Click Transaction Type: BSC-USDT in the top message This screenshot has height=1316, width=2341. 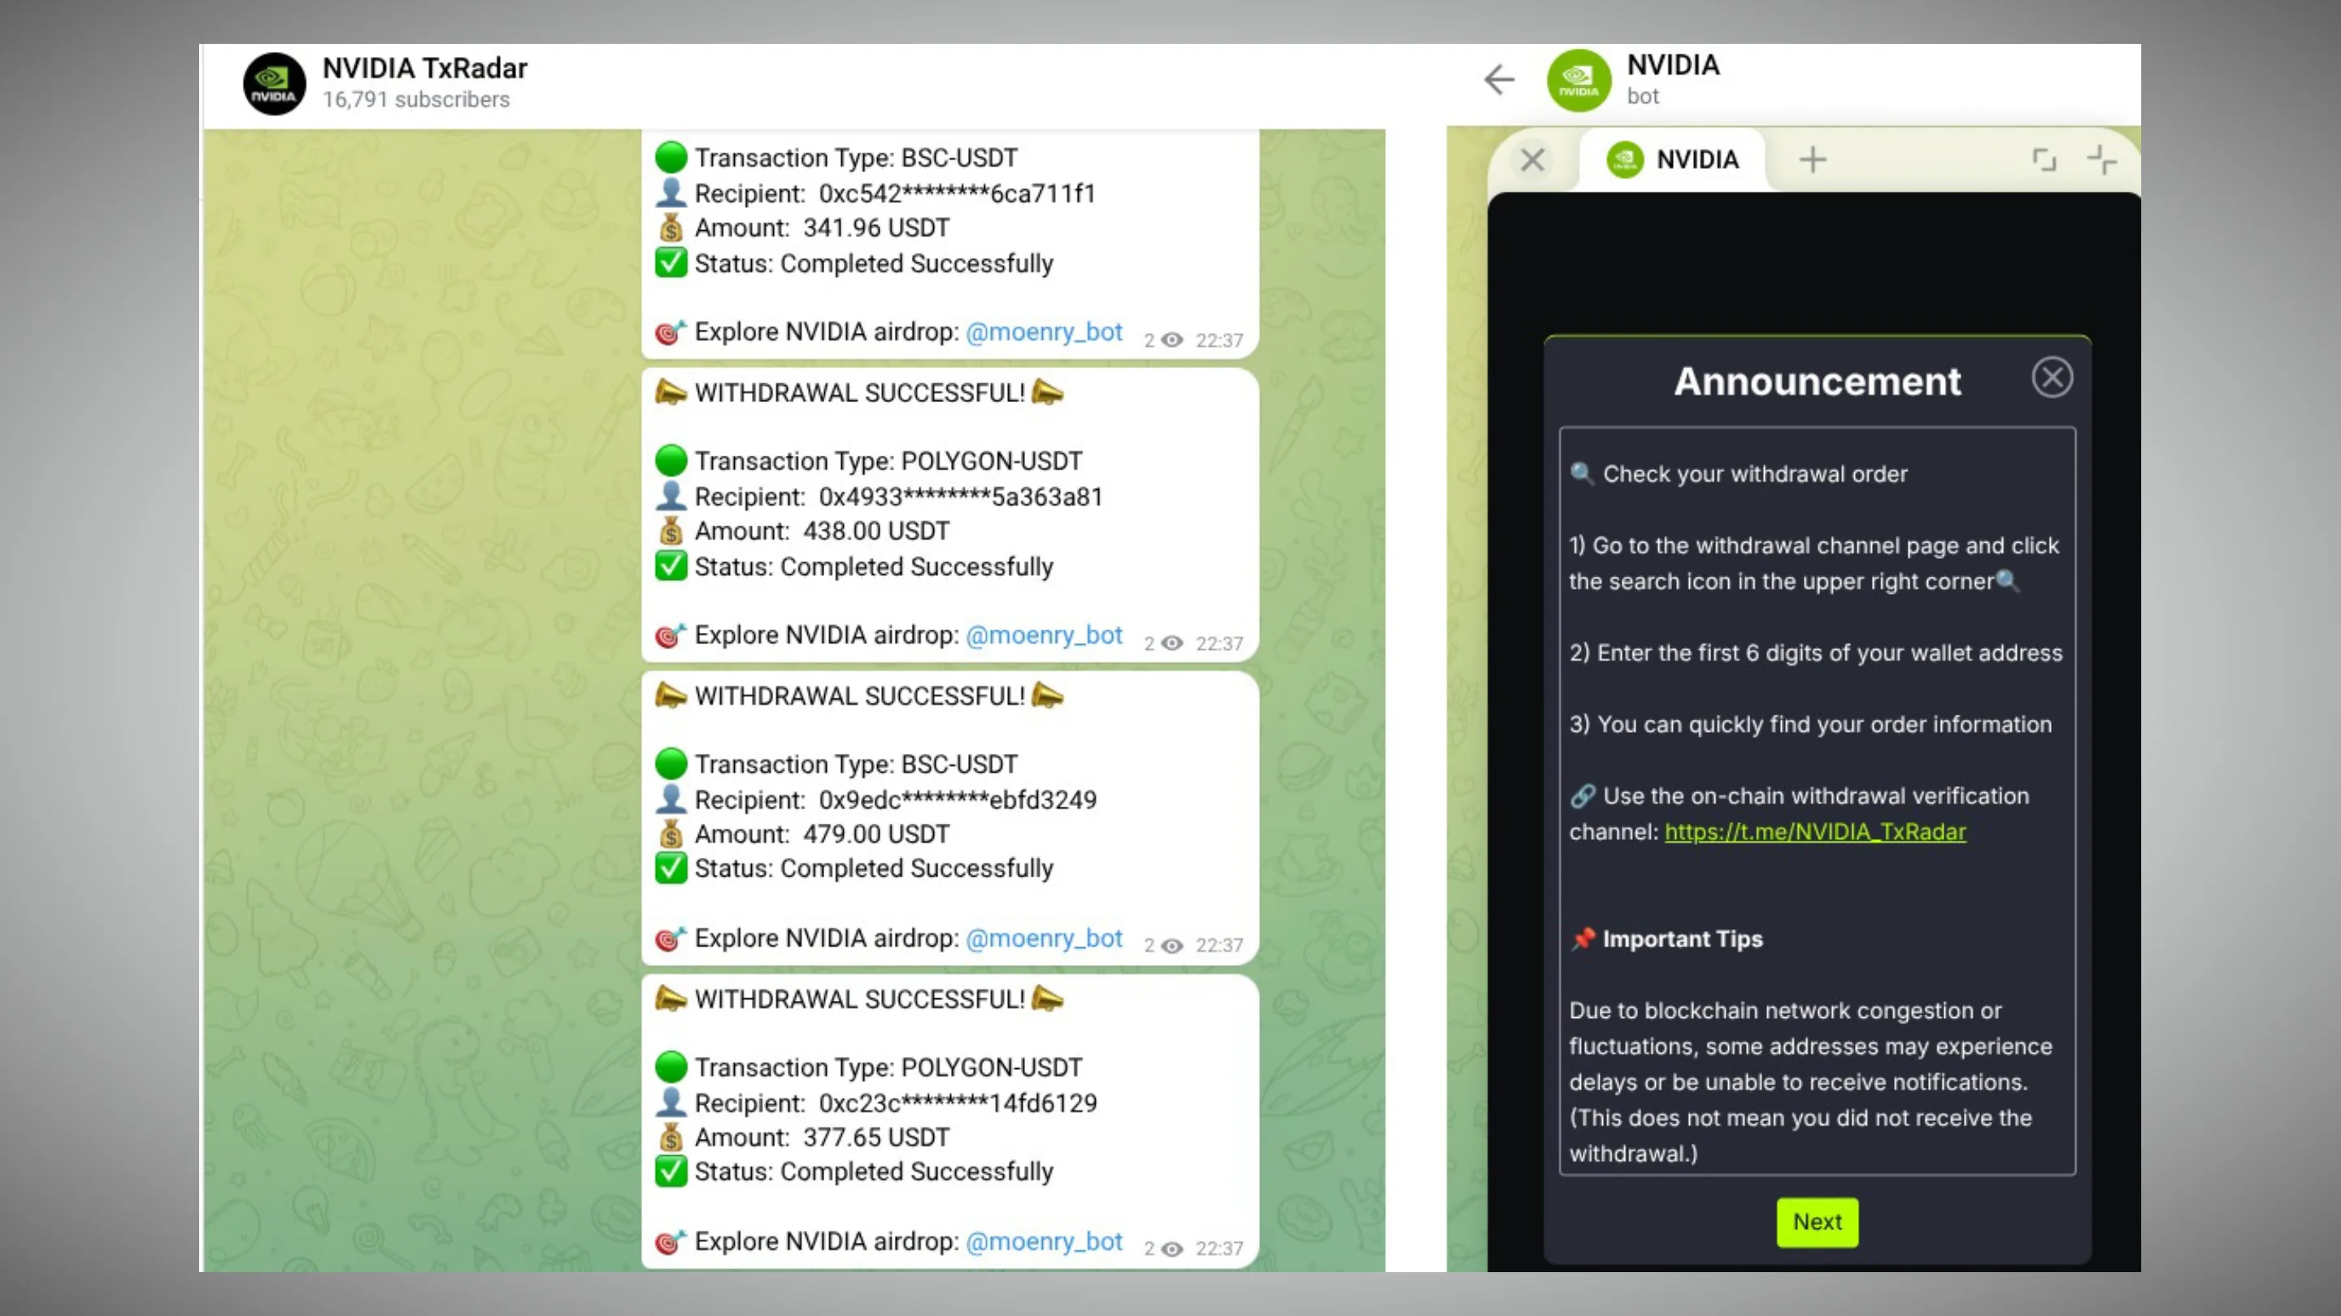click(x=855, y=158)
